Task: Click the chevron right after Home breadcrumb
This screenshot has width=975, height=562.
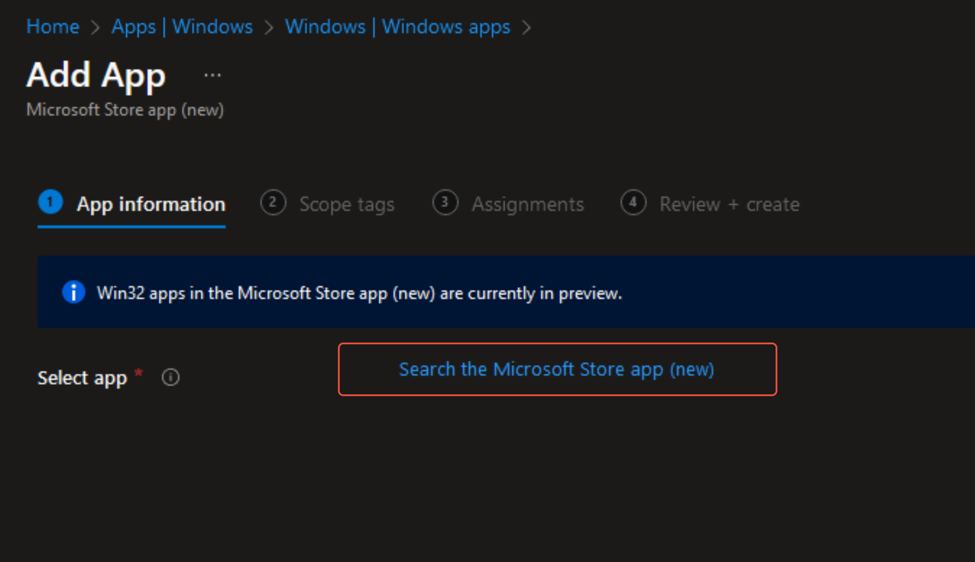Action: click(95, 27)
